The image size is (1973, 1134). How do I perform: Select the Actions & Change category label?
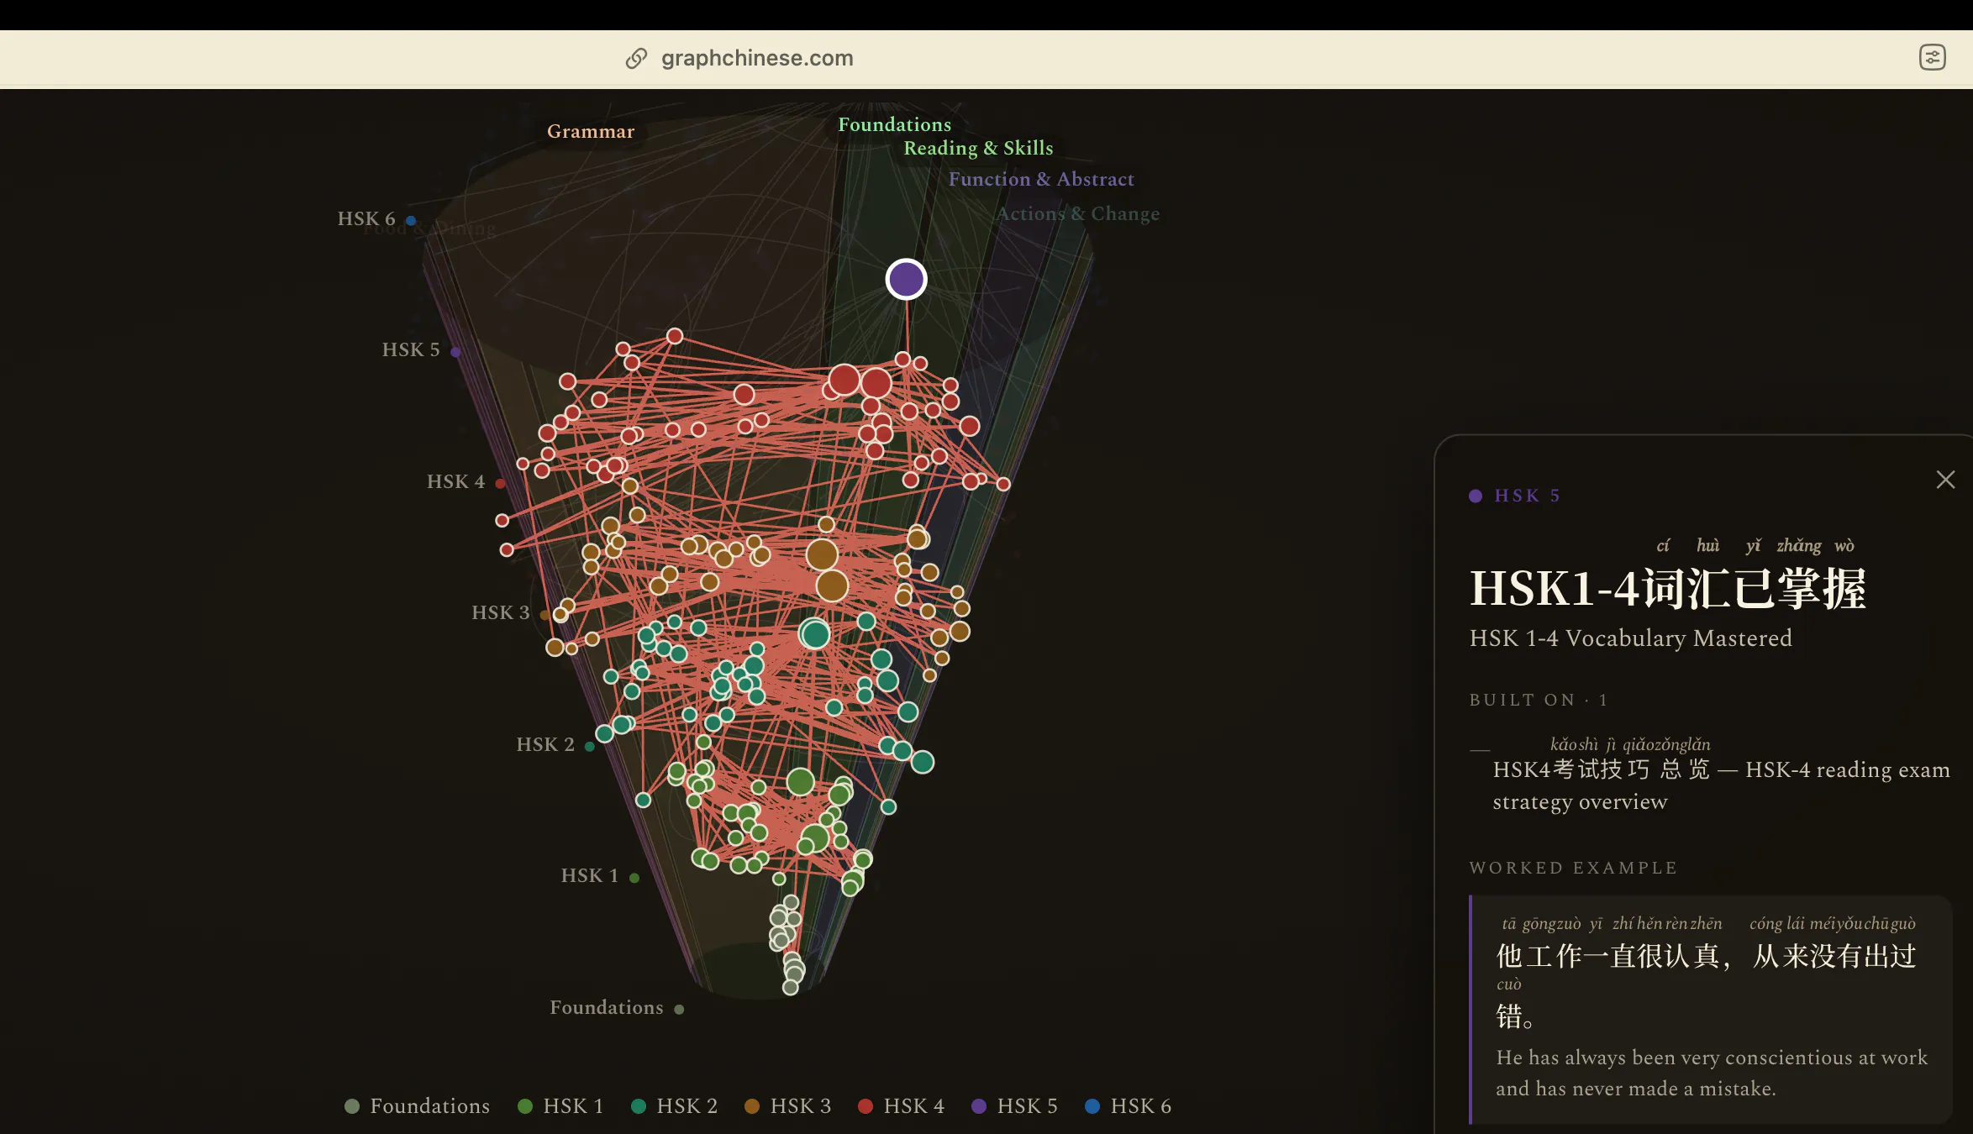pos(1077,213)
